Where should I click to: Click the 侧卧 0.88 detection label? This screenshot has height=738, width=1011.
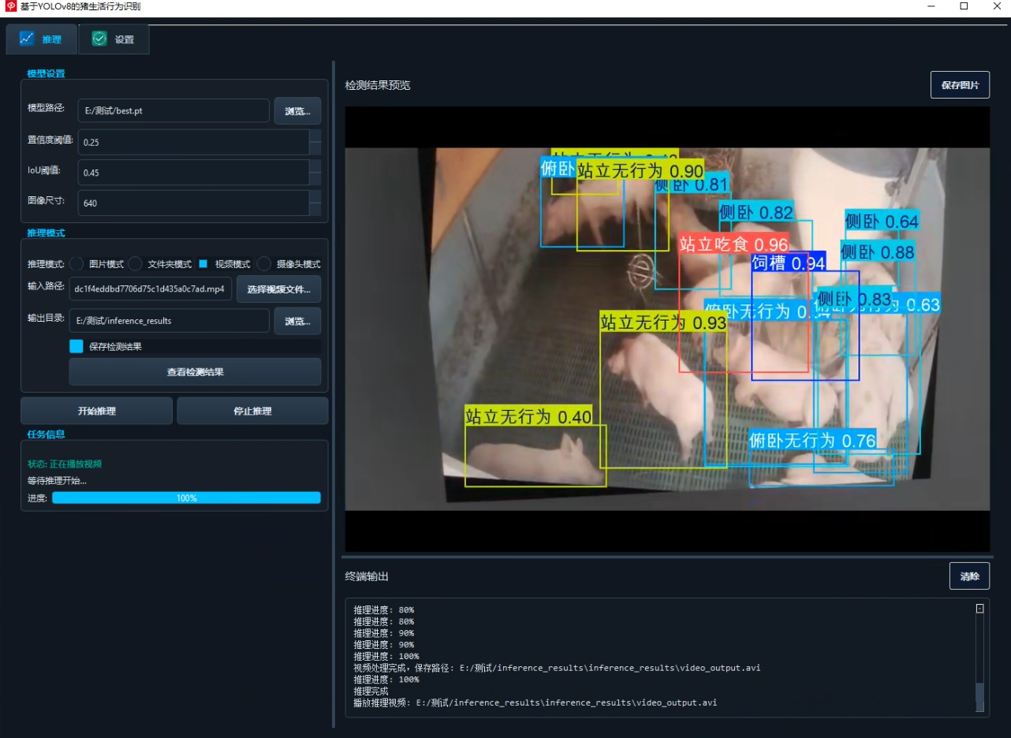pos(877,252)
